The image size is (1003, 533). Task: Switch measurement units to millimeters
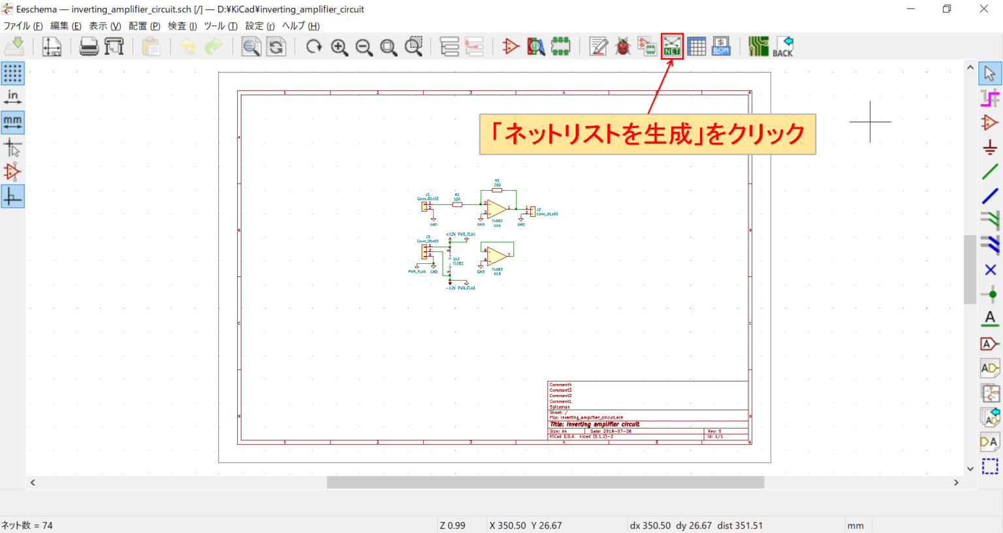point(14,121)
